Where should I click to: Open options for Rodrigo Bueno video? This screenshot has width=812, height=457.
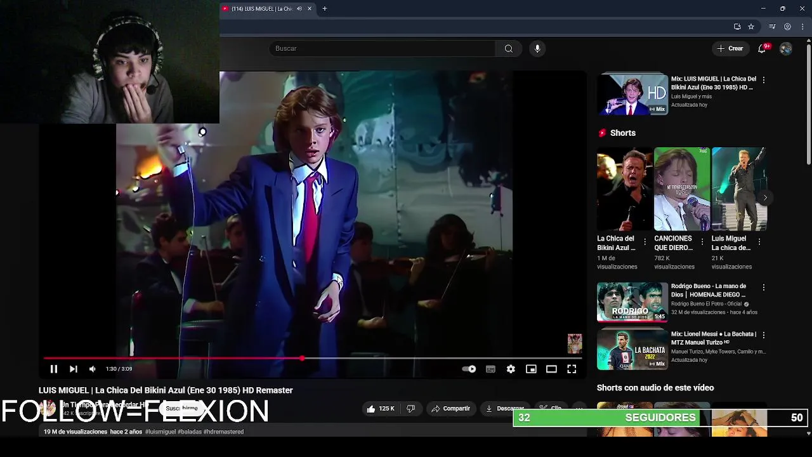[x=764, y=287]
